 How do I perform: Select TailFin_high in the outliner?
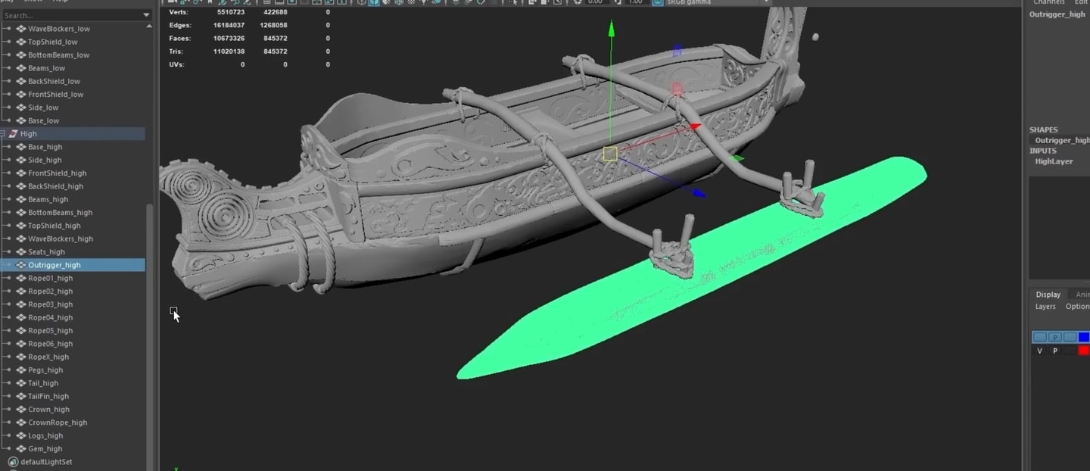point(48,397)
